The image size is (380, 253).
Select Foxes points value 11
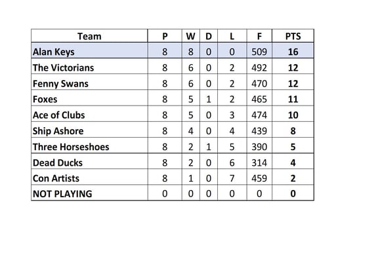[x=293, y=99]
